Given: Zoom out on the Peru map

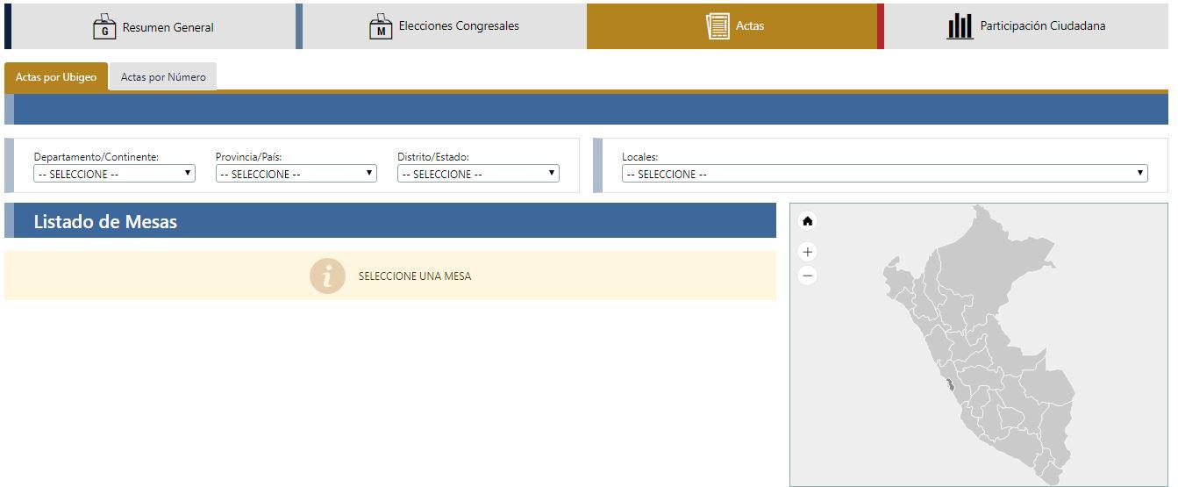Looking at the screenshot, I should pyautogui.click(x=808, y=276).
